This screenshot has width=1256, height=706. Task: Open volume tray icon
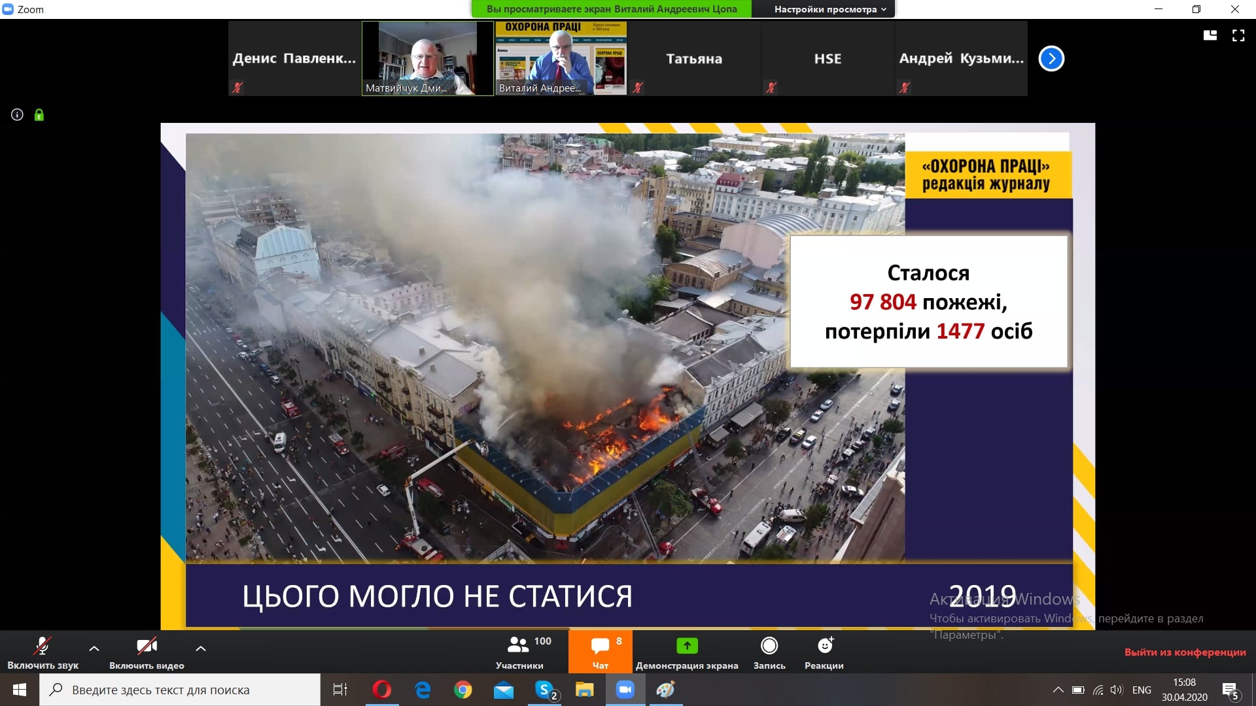coord(1117,690)
